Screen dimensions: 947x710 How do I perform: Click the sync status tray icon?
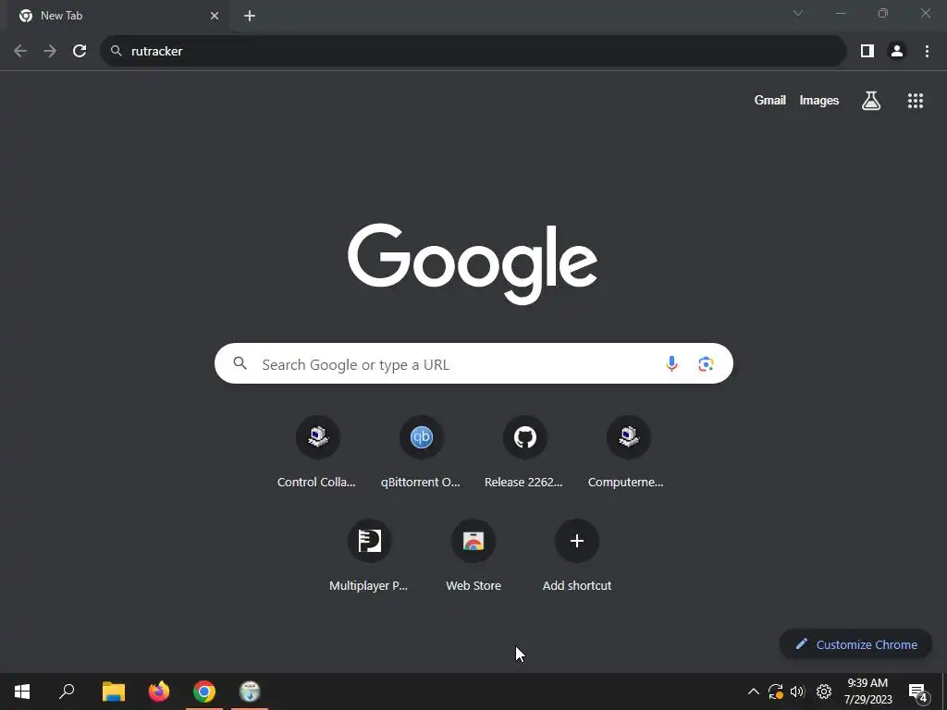tap(776, 692)
